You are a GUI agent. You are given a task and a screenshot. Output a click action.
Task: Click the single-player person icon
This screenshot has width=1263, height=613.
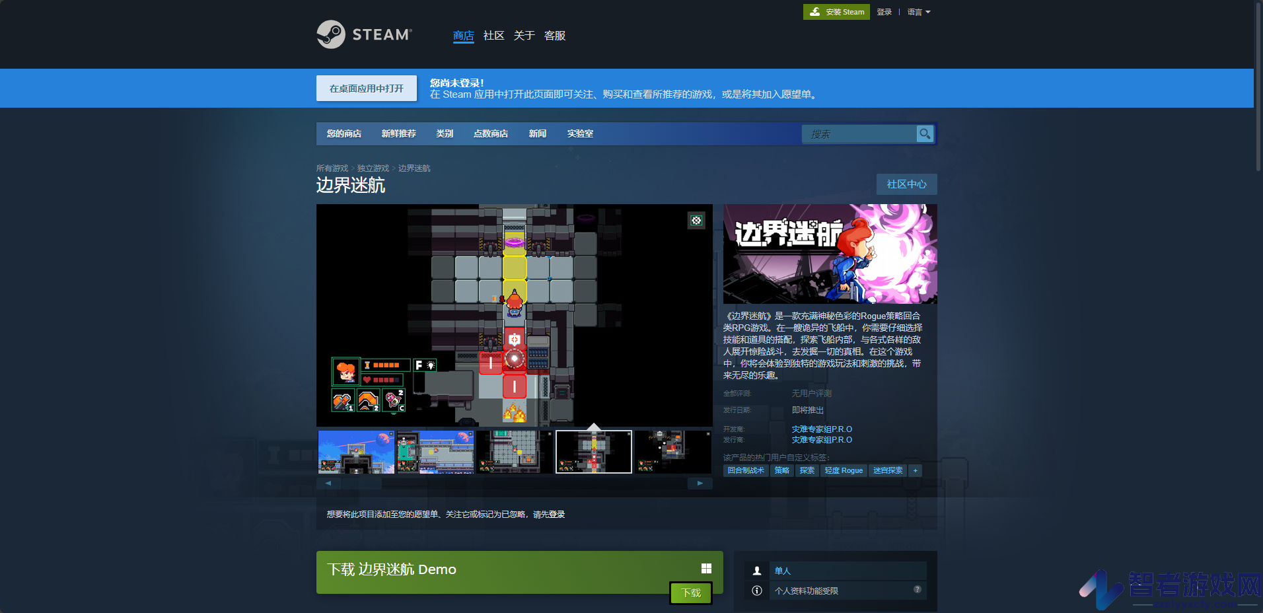coord(757,571)
